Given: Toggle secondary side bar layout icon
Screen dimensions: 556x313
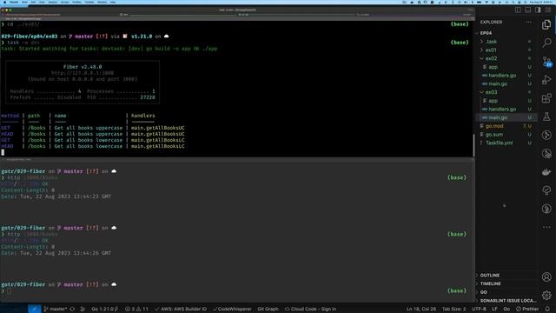Looking at the screenshot, I should [x=538, y=10].
